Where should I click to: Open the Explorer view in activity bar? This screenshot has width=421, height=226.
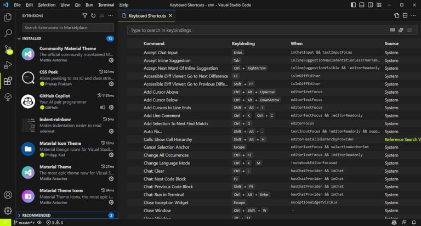click(x=8, y=17)
